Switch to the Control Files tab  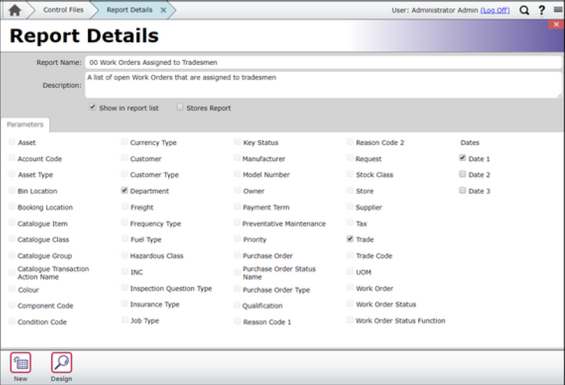click(63, 10)
